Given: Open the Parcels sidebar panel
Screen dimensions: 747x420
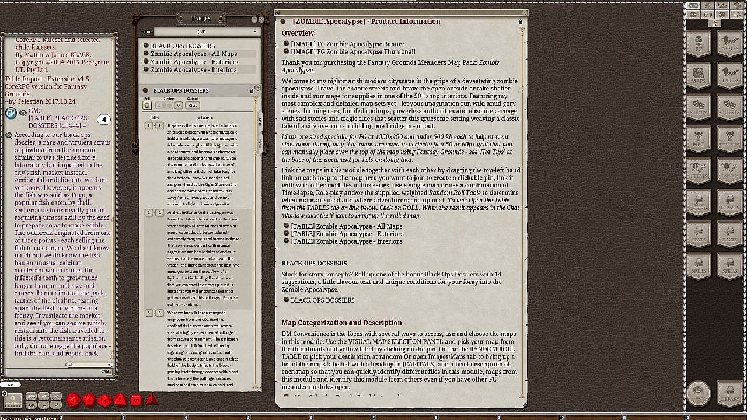Looking at the screenshot, I should [x=729, y=170].
